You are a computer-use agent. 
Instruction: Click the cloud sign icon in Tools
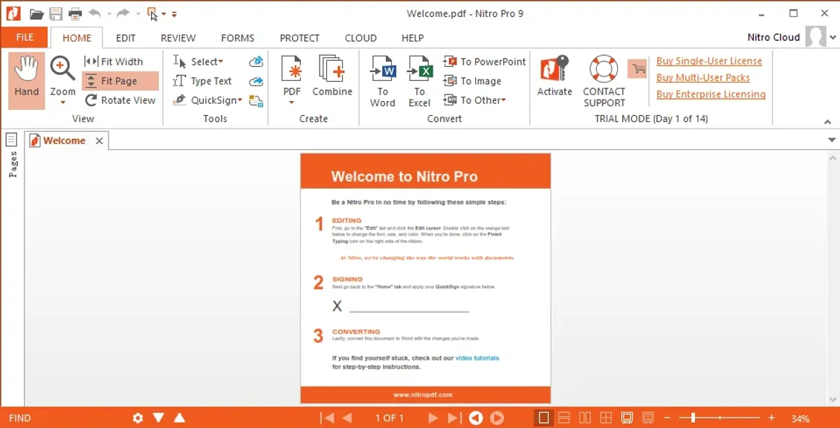[256, 62]
